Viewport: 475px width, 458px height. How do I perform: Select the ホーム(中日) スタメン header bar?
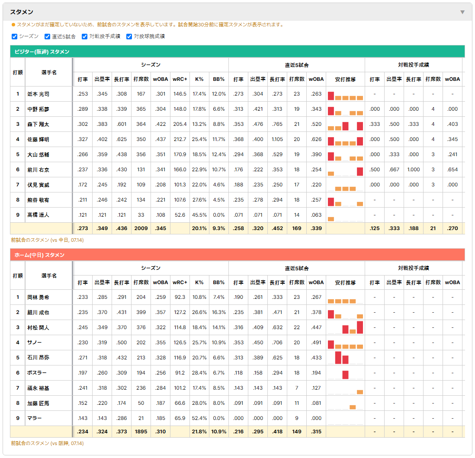pyautogui.click(x=237, y=255)
